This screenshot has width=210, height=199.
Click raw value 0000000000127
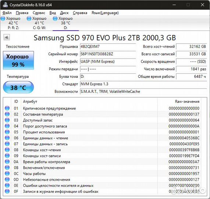pyautogui.click(x=184, y=179)
